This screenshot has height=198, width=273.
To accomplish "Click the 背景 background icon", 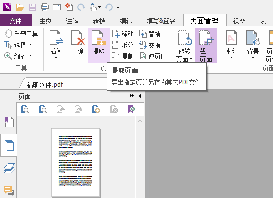I will click(253, 38).
